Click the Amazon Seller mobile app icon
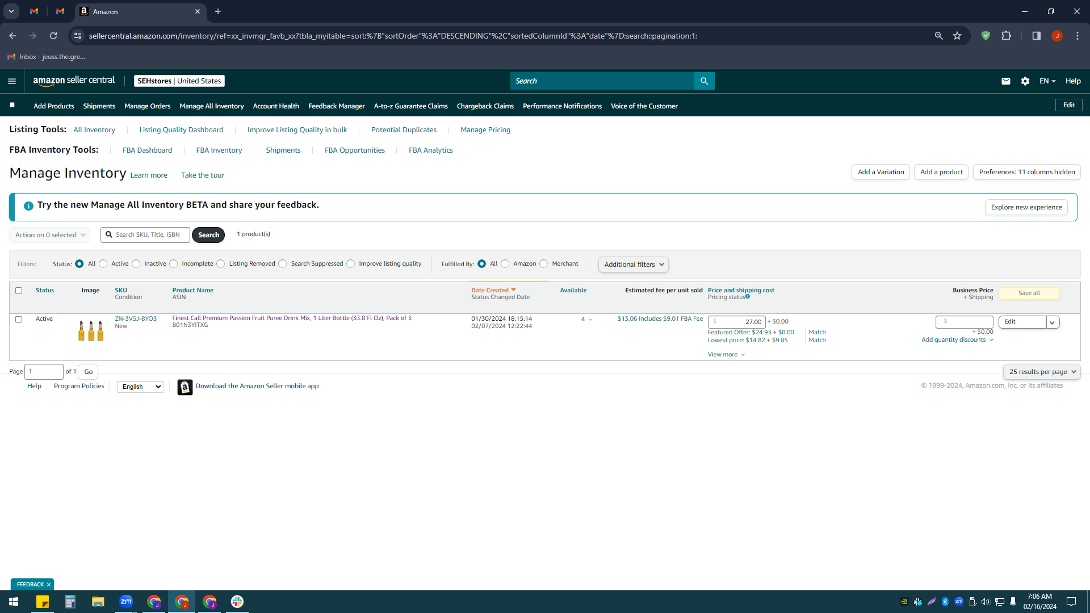 (185, 387)
